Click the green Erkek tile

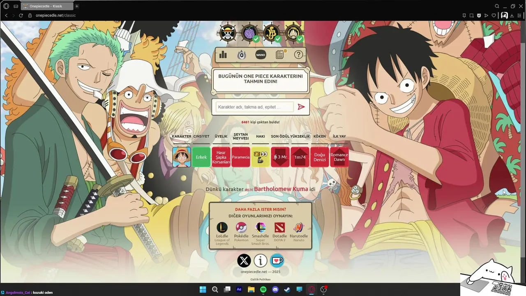201,157
